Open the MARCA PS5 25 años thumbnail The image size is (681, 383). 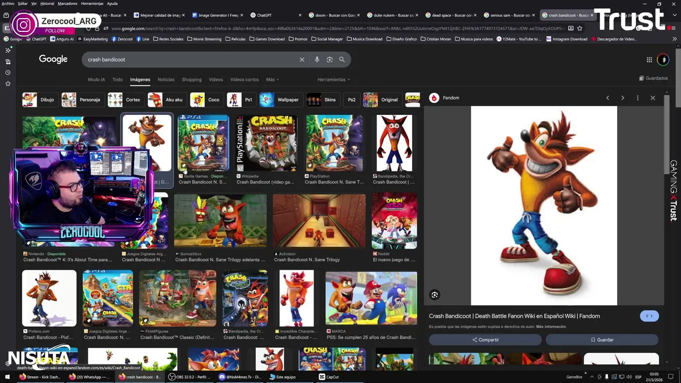click(x=371, y=298)
